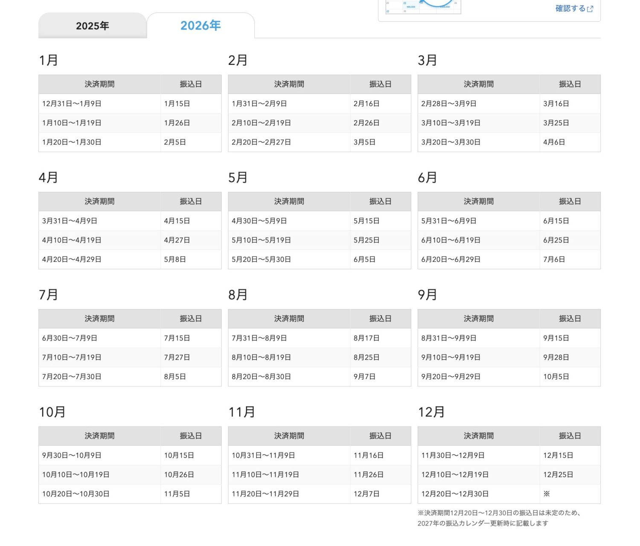
Task: Click the 1月 month heading
Action: (x=48, y=60)
